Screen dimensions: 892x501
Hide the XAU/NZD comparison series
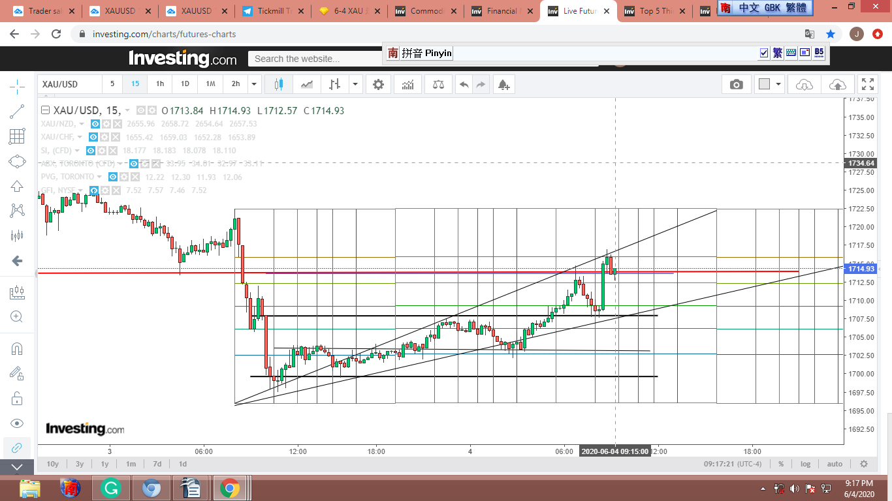(95, 124)
